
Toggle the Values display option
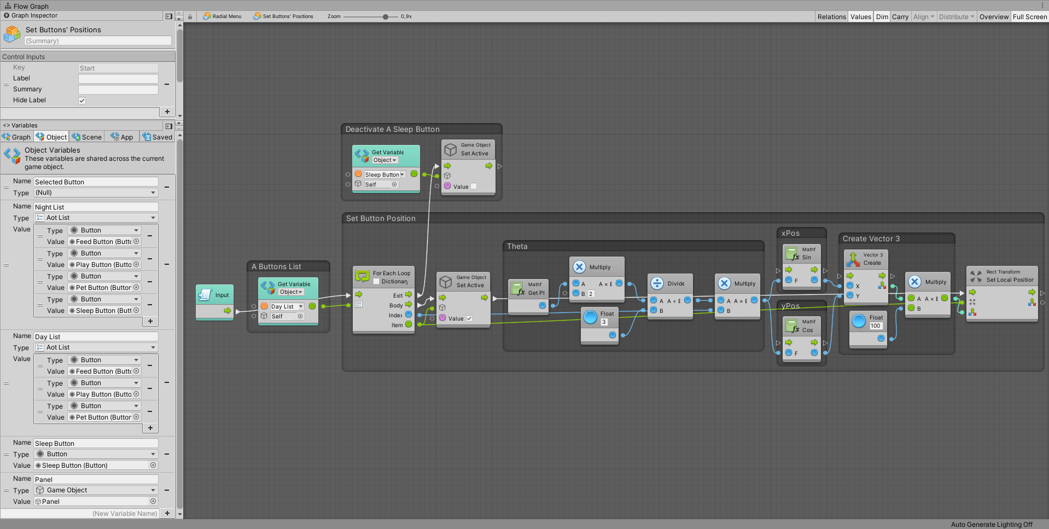pyautogui.click(x=860, y=17)
